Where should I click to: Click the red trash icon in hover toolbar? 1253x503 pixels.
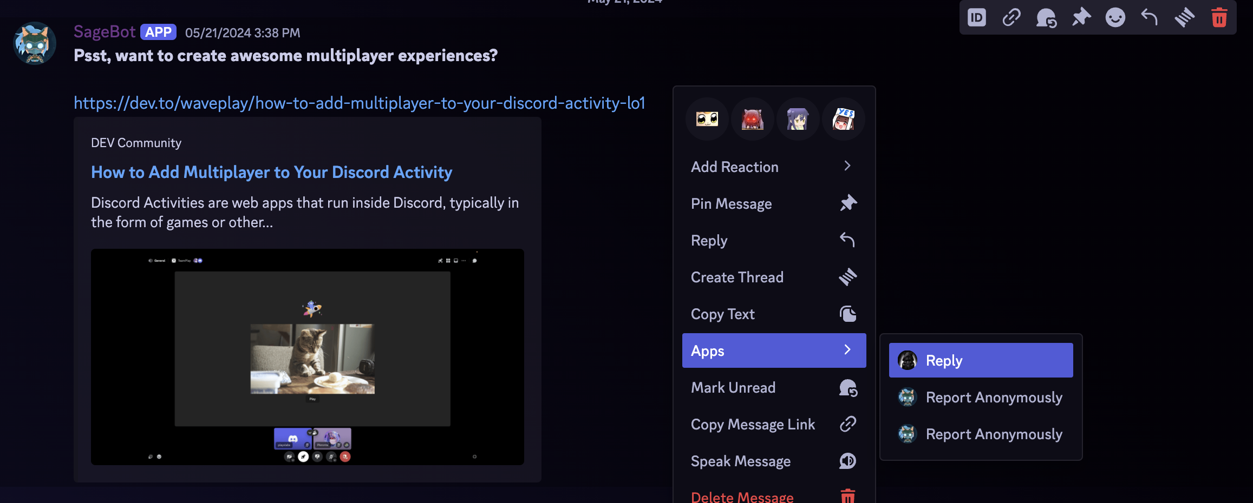point(1219,18)
